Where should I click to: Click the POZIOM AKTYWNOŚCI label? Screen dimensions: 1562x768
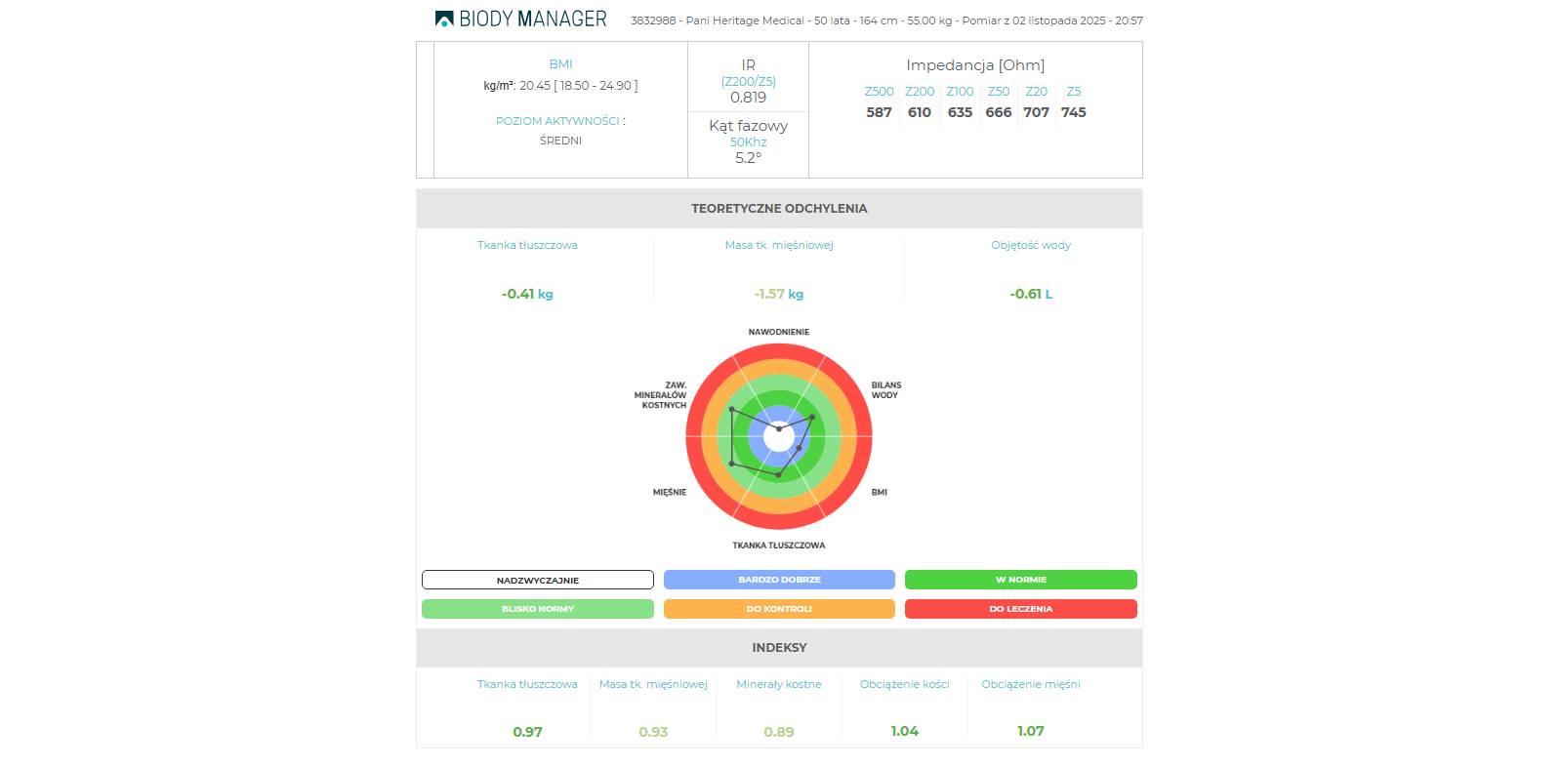(557, 121)
